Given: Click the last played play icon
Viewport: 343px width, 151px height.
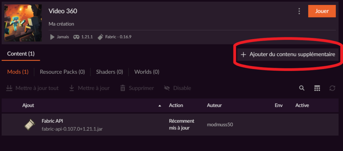Looking at the screenshot, I should coord(52,37).
